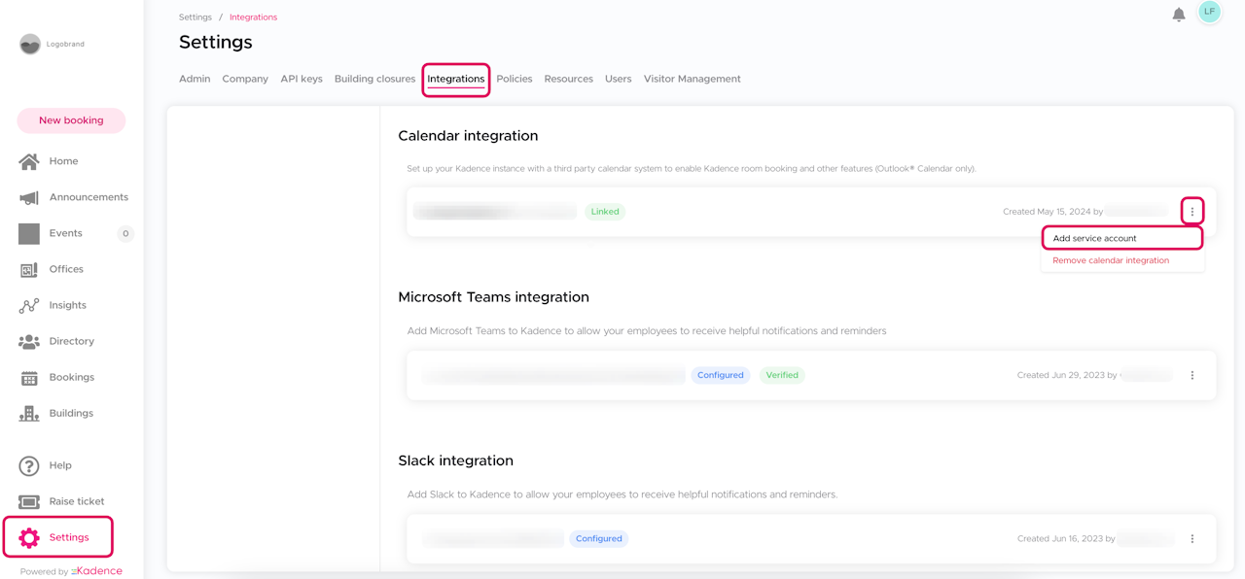
Task: Open Insights graph icon
Action: click(29, 305)
